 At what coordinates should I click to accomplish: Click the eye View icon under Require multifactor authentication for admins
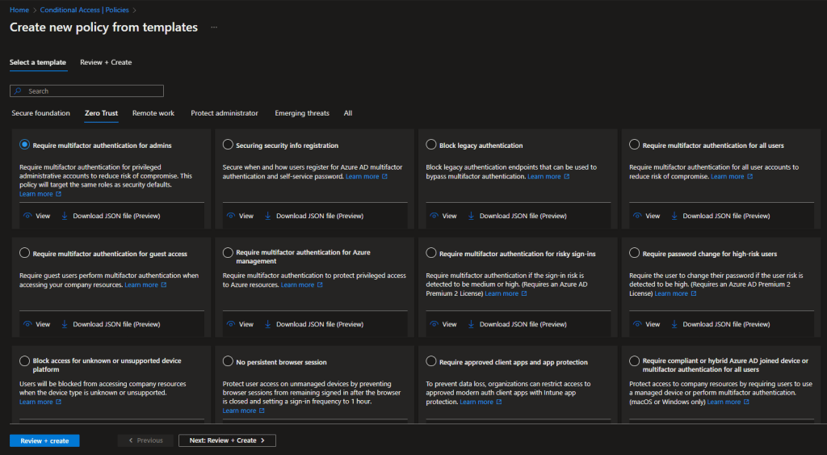coord(27,216)
